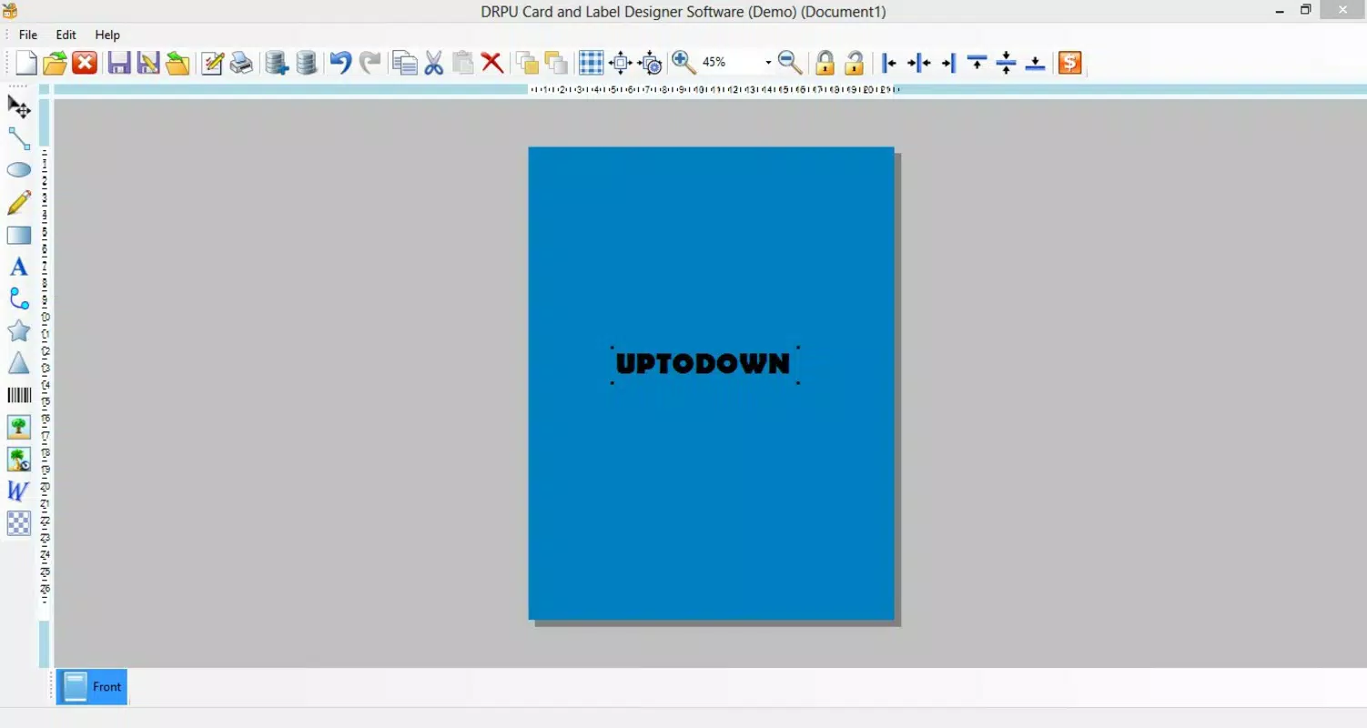Copy the selected object
Viewport: 1367px width, 728px height.
click(404, 63)
